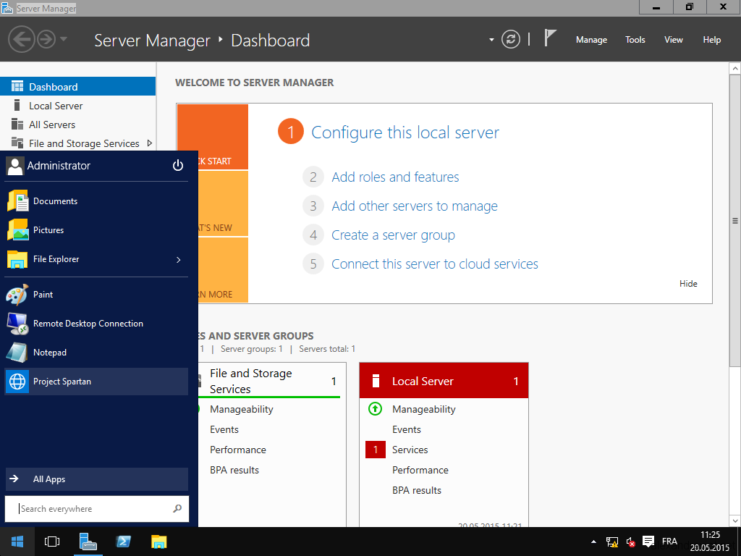Click the Local Server icon in sidebar
This screenshot has width=741, height=556.
click(x=17, y=105)
